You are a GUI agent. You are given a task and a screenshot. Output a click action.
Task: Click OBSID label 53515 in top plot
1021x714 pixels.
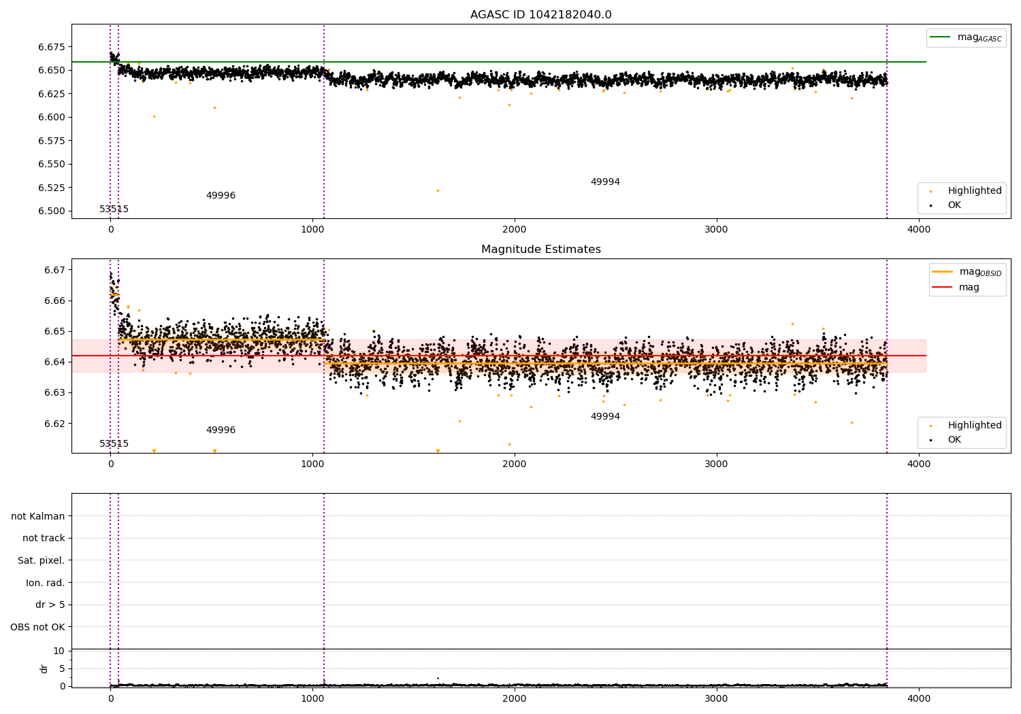(114, 209)
